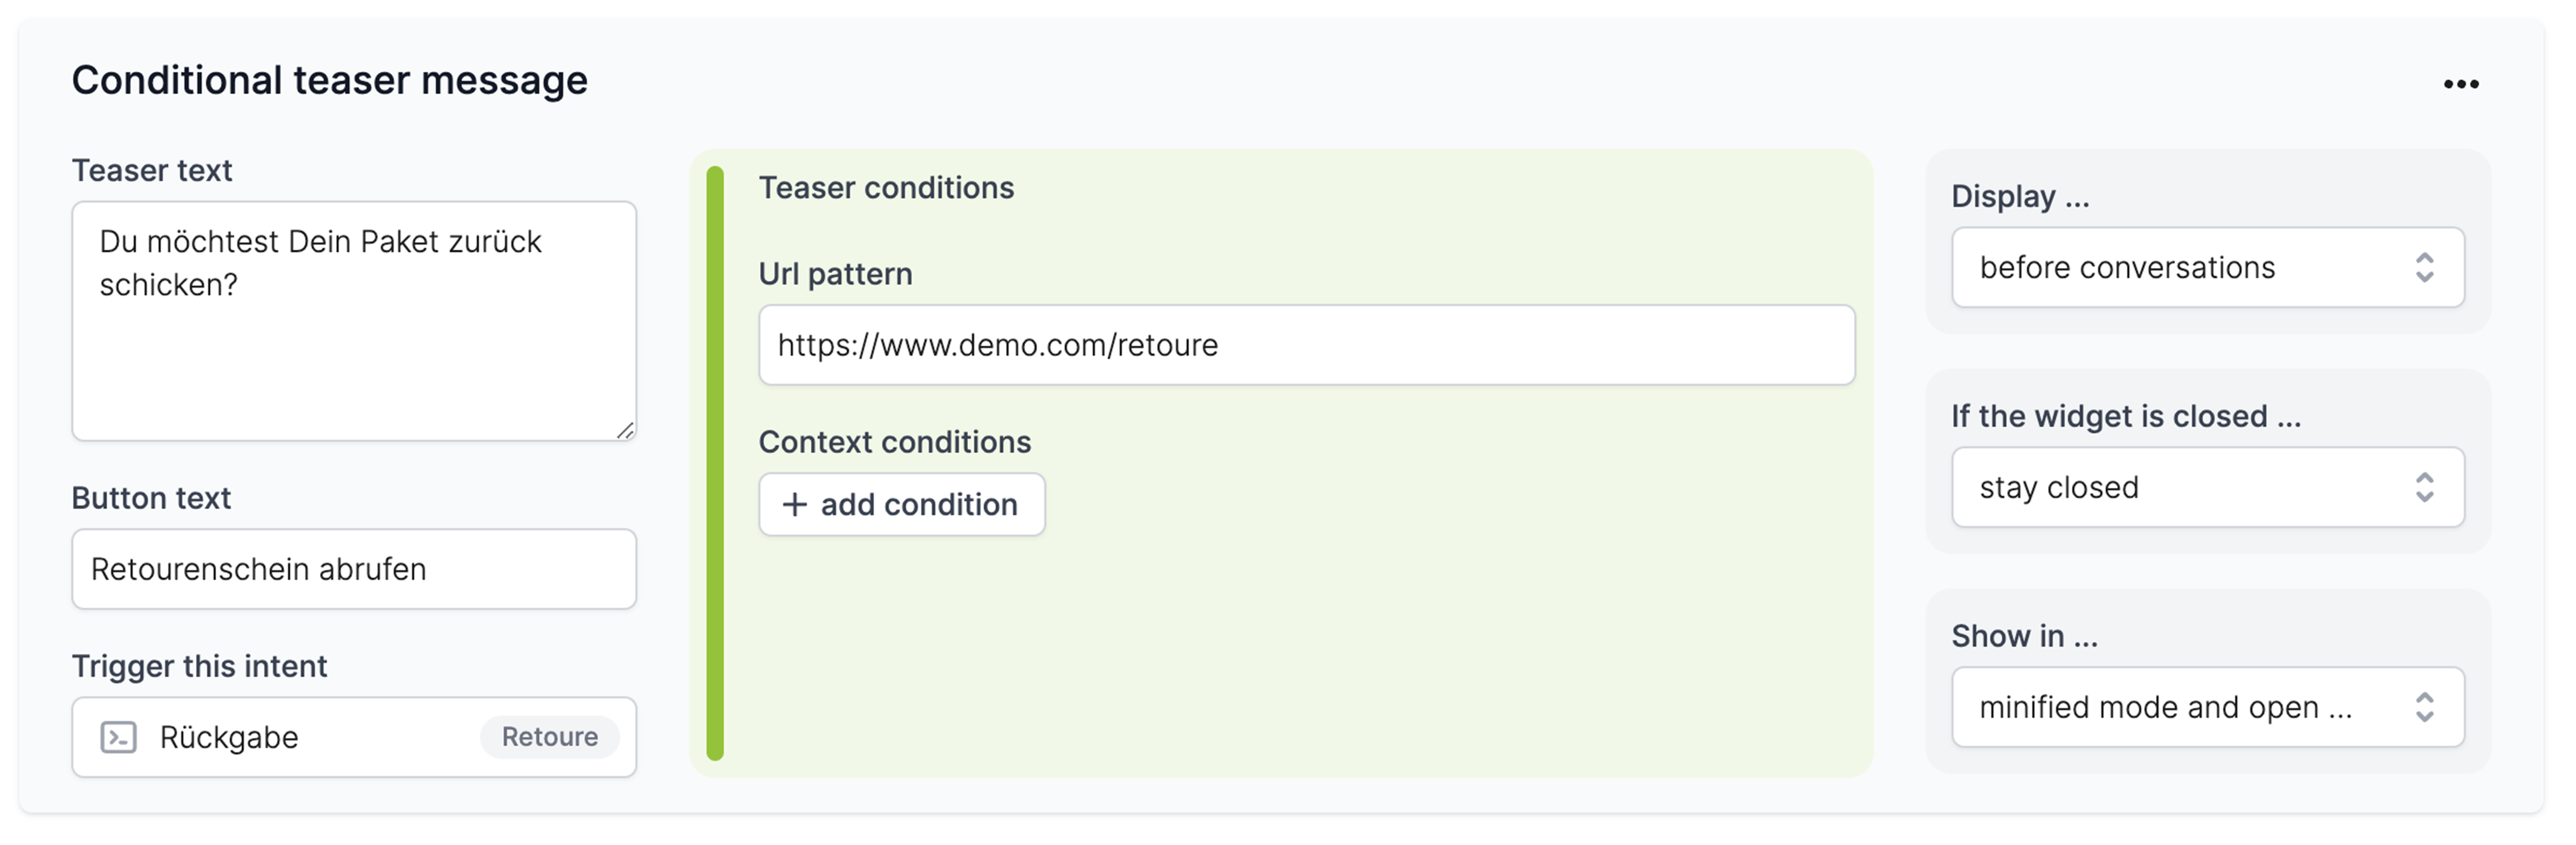The image size is (2576, 845).
Task: Click the textarea resize handle corner
Action: tap(625, 430)
